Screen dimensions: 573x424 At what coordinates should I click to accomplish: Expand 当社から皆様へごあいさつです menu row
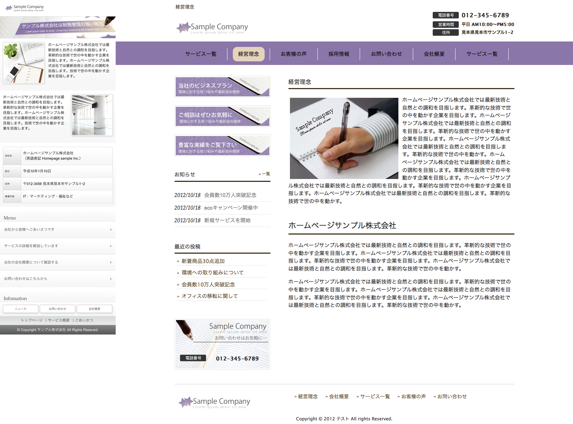[x=58, y=230]
